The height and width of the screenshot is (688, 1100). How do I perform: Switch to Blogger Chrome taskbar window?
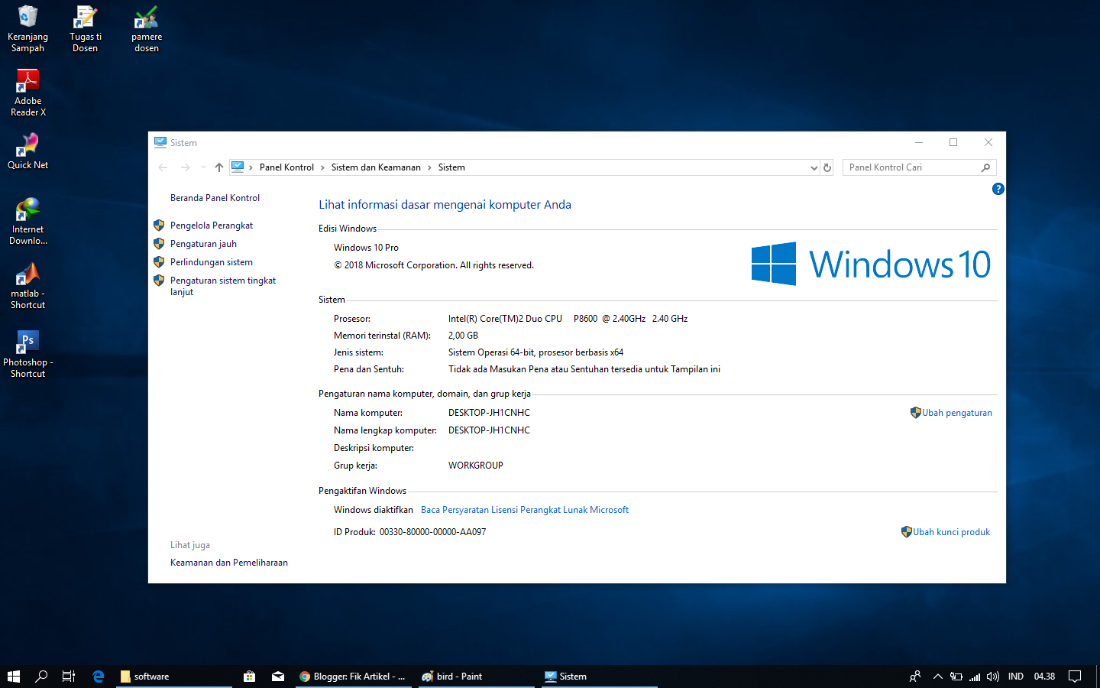coord(353,677)
